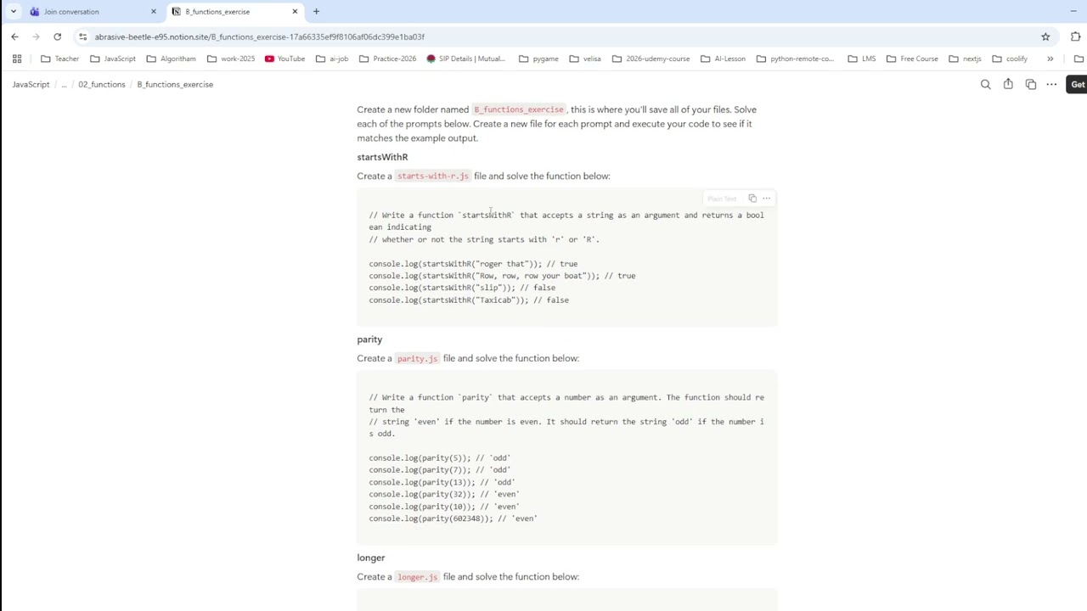
Task: Open the YouTube bookmark
Action: click(x=284, y=59)
